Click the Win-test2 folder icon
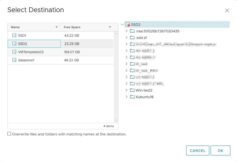The image size is (237, 162). pyautogui.click(x=132, y=90)
